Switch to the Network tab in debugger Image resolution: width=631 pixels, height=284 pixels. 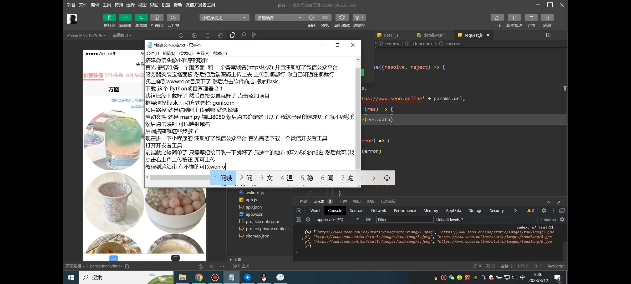[x=378, y=210]
